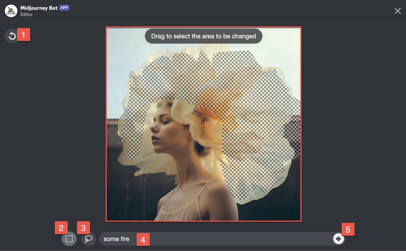Click the red number 1 label
The image size is (406, 251).
(x=23, y=35)
